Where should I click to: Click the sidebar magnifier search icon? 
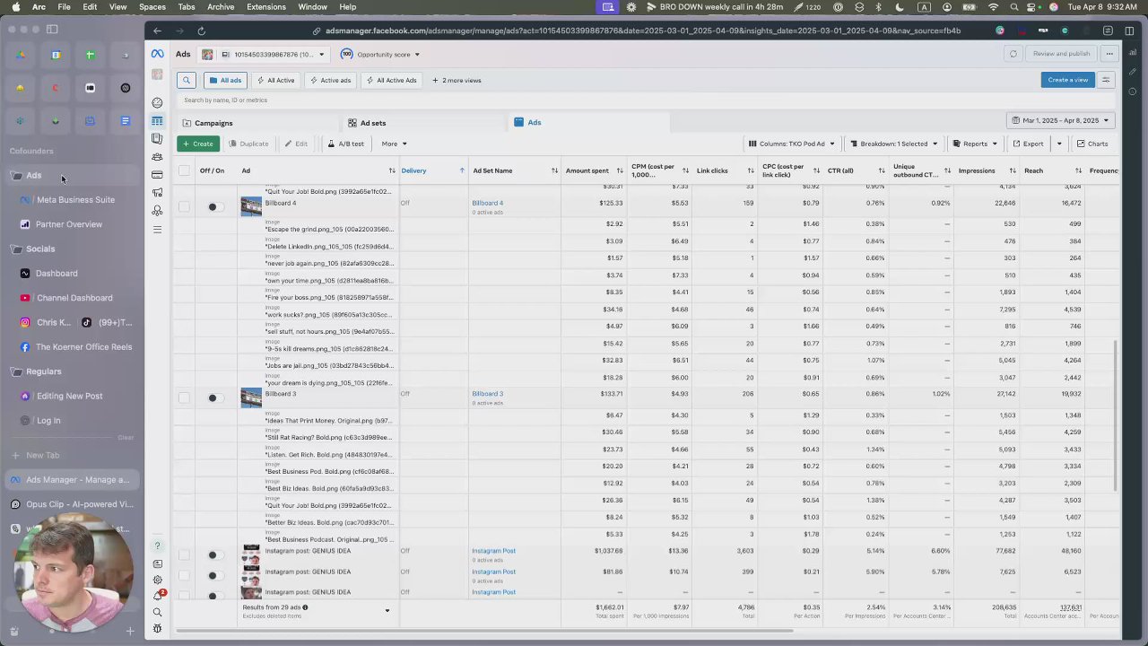157,613
